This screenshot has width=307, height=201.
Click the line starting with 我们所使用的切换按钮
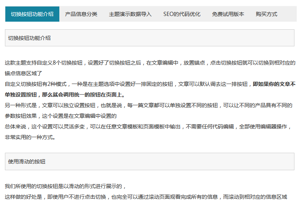[65, 186]
